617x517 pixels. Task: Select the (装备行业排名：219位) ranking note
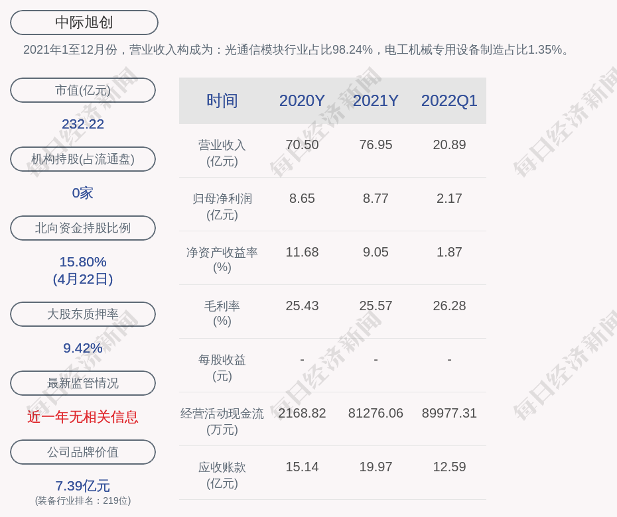83,500
